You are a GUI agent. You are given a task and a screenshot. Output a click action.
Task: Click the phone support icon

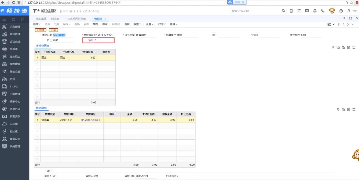tap(323, 11)
